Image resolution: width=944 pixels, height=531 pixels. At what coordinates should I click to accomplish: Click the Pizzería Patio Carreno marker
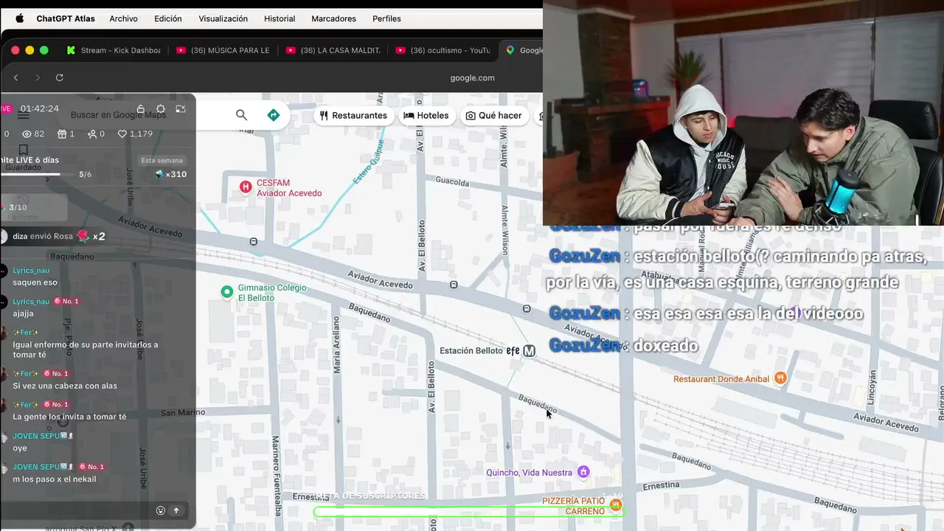pos(616,506)
